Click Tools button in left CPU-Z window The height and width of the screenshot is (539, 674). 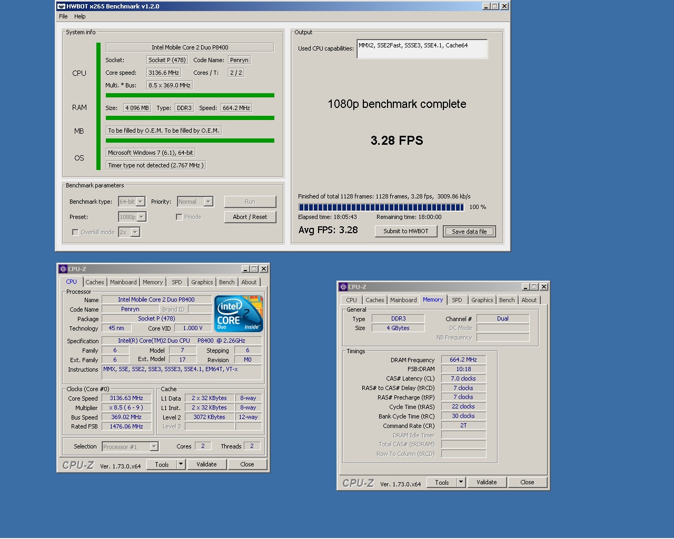click(162, 464)
